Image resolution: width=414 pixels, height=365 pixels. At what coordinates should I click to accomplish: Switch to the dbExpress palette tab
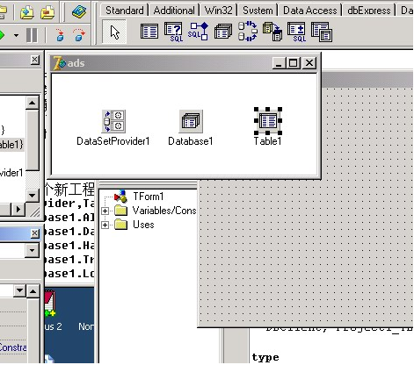tap(369, 11)
